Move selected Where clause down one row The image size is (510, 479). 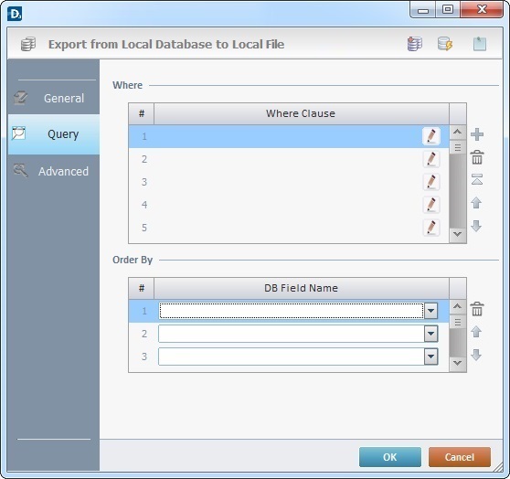tap(476, 226)
